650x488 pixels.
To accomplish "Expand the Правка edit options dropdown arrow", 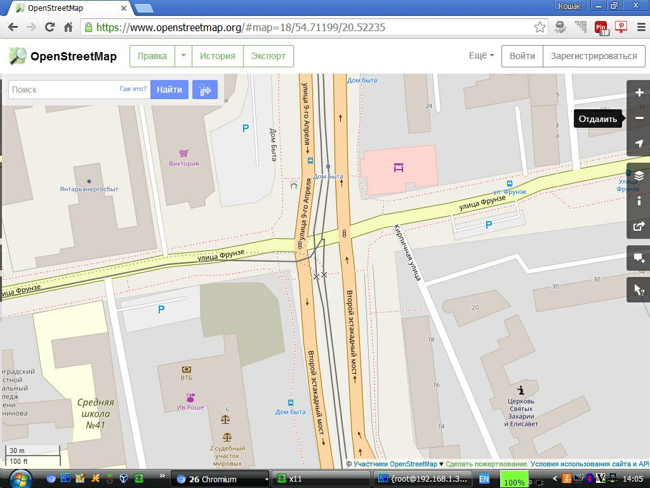I will coord(183,56).
